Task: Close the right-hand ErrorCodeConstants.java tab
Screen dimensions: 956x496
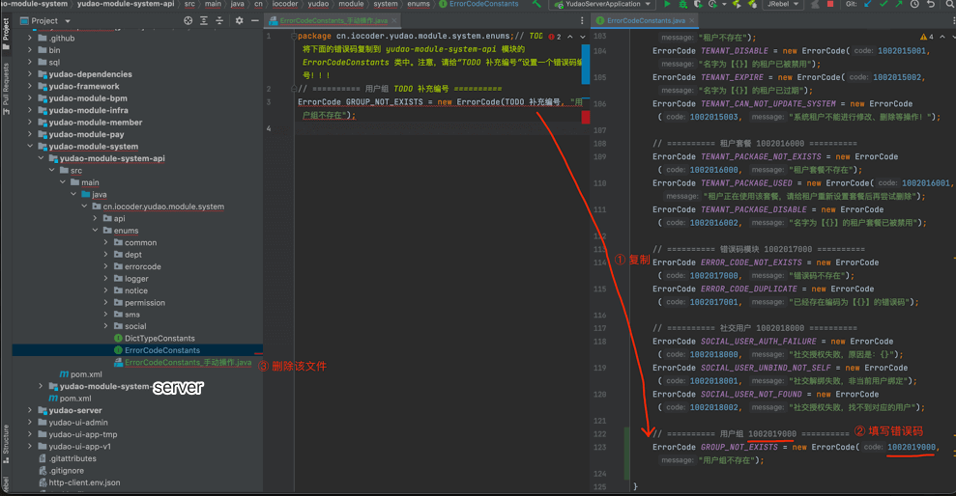Action: [693, 20]
